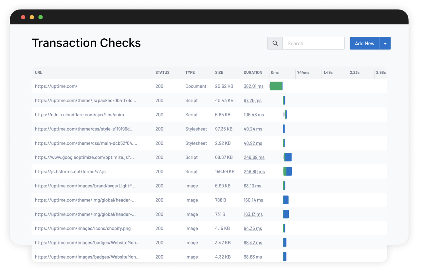Click the Document type cell

196,86
